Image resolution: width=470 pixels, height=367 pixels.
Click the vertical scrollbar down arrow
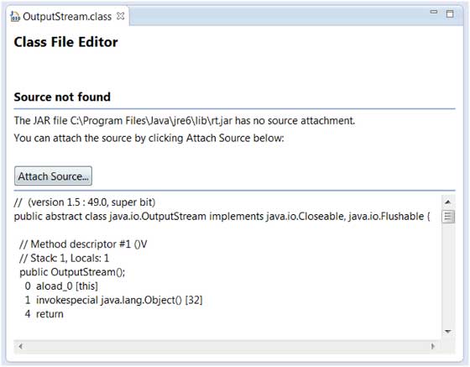[448, 332]
